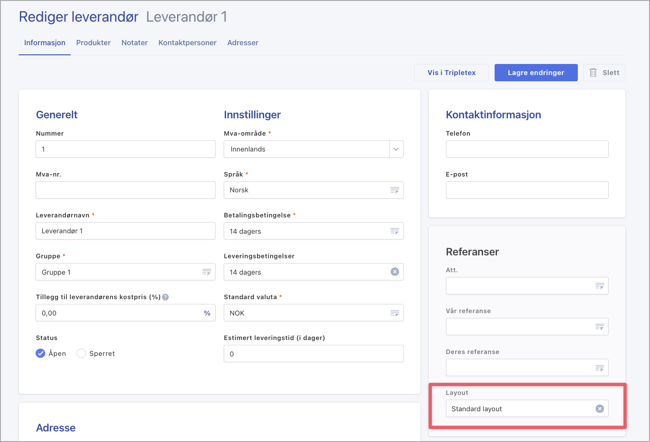
Task: Clear the selected Standard layout
Action: pos(599,408)
